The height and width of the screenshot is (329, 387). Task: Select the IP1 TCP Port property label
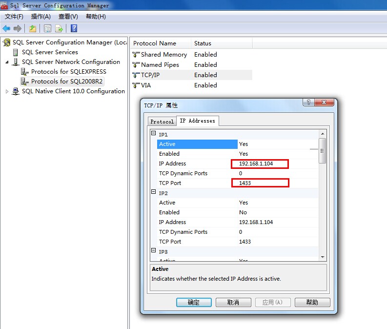(170, 183)
